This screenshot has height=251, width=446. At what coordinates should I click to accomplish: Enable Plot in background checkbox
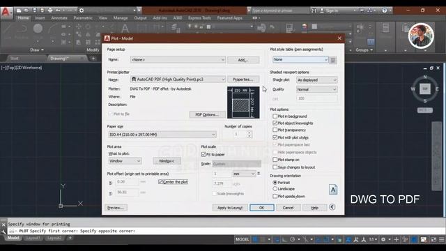point(275,116)
